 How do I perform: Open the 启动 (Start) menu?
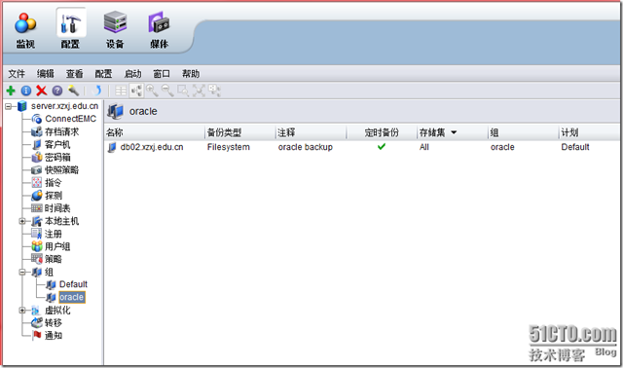pos(132,74)
